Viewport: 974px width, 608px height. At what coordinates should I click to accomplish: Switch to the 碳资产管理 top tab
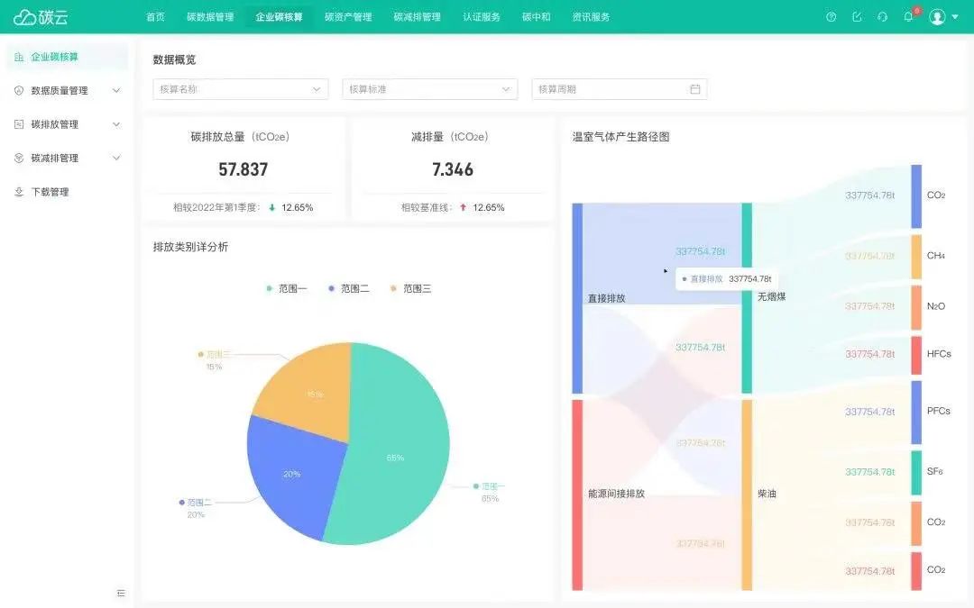[x=348, y=17]
